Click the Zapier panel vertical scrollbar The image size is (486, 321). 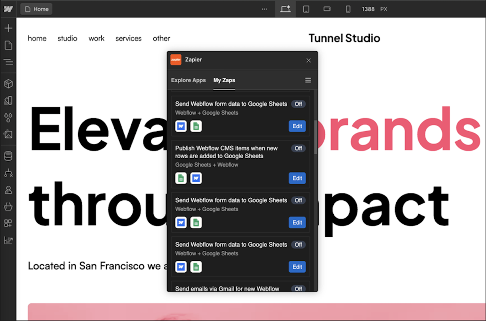point(316,137)
